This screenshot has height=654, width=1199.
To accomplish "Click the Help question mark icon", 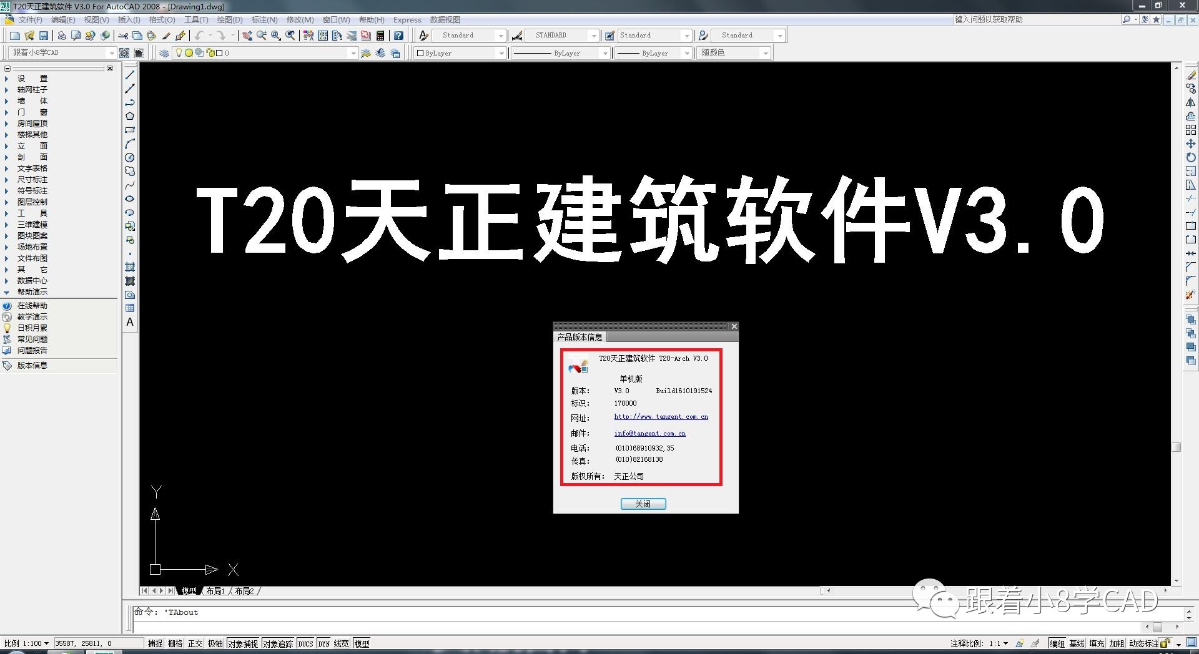I will click(x=398, y=36).
